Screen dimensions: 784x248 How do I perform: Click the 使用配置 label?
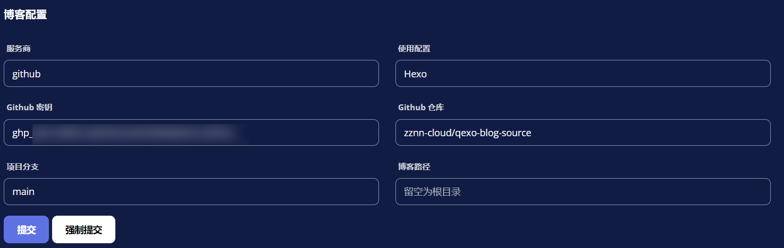[x=414, y=49]
